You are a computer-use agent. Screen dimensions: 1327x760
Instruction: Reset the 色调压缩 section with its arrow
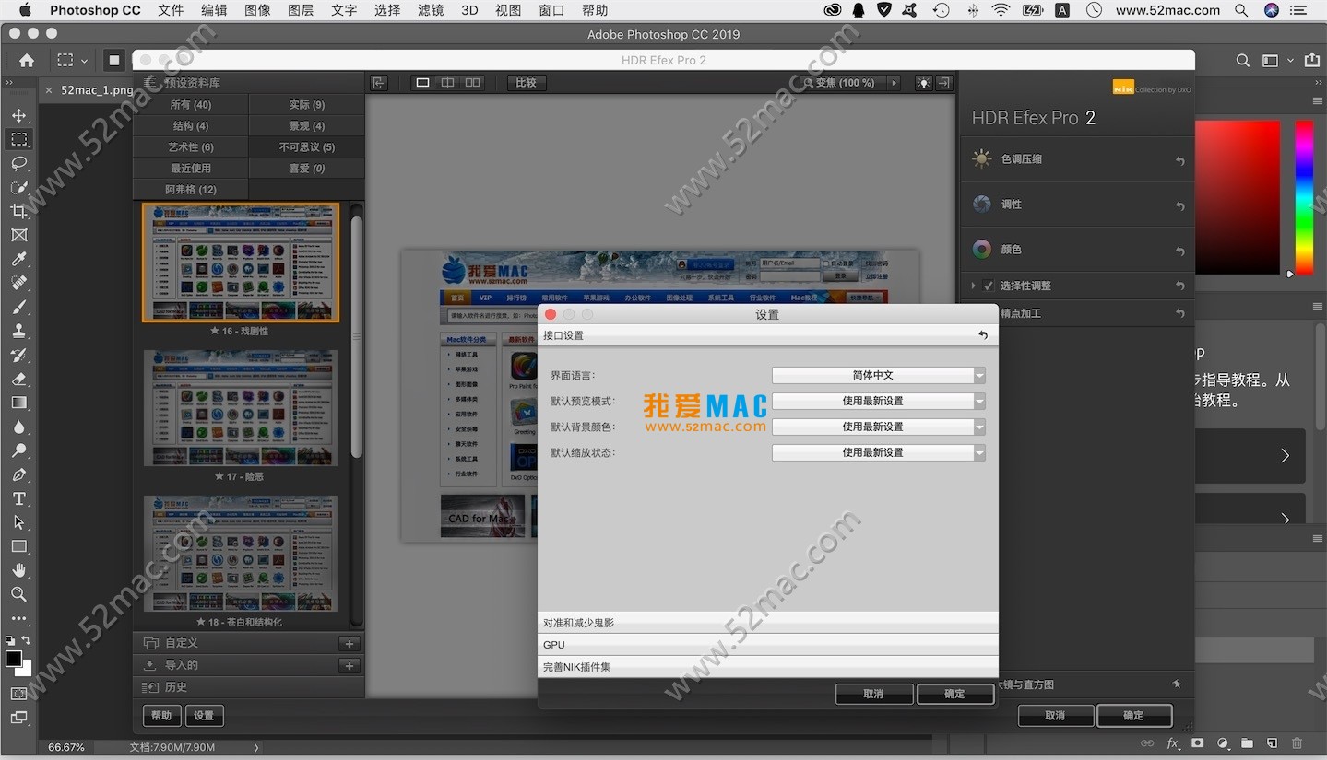(x=1179, y=160)
